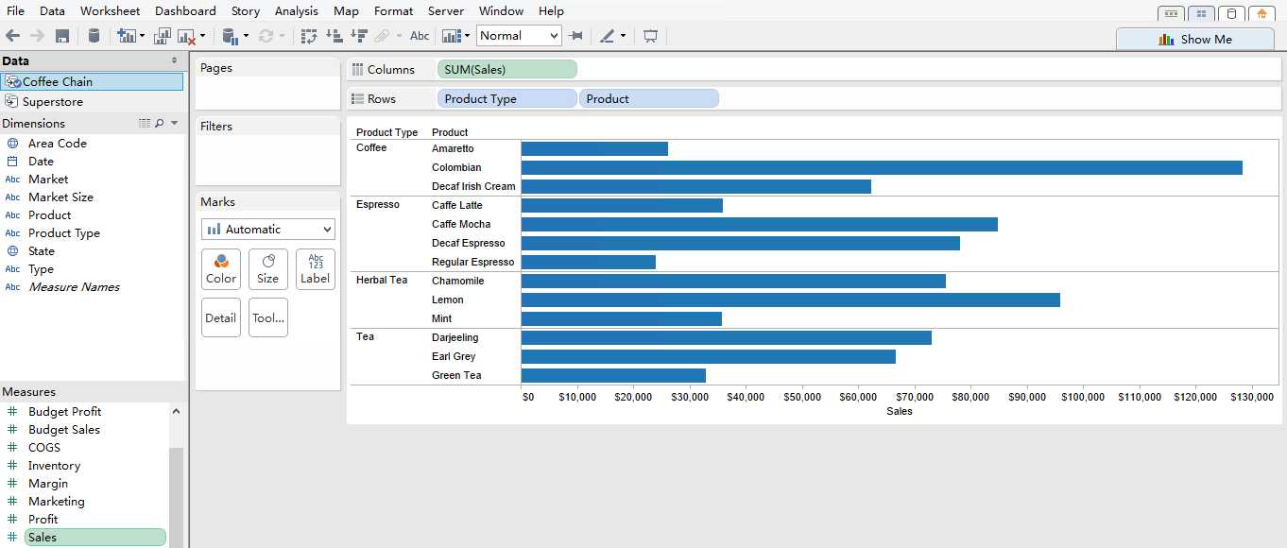
Task: Open the Dimensions pane dropdown menu arrow
Action: point(175,124)
